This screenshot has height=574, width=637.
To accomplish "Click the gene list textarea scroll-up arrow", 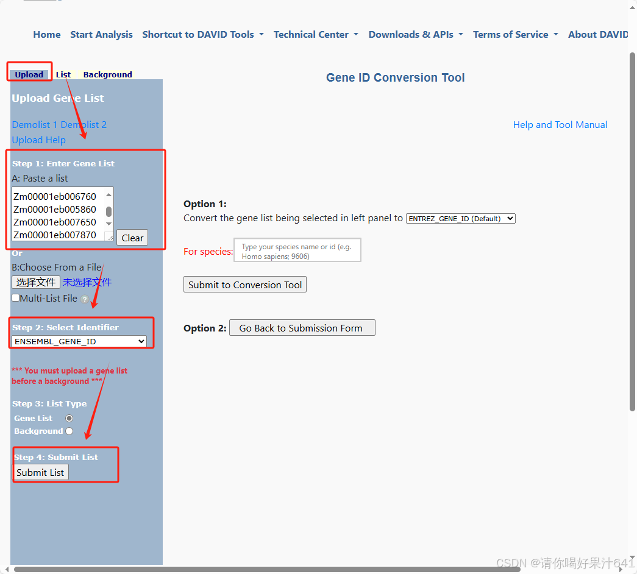I will tap(109, 195).
